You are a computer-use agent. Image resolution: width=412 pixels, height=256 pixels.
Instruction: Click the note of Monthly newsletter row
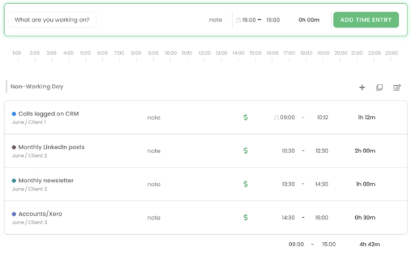[x=154, y=184]
